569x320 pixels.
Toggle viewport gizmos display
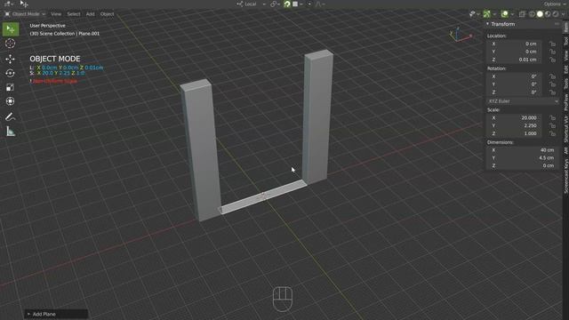click(x=486, y=14)
